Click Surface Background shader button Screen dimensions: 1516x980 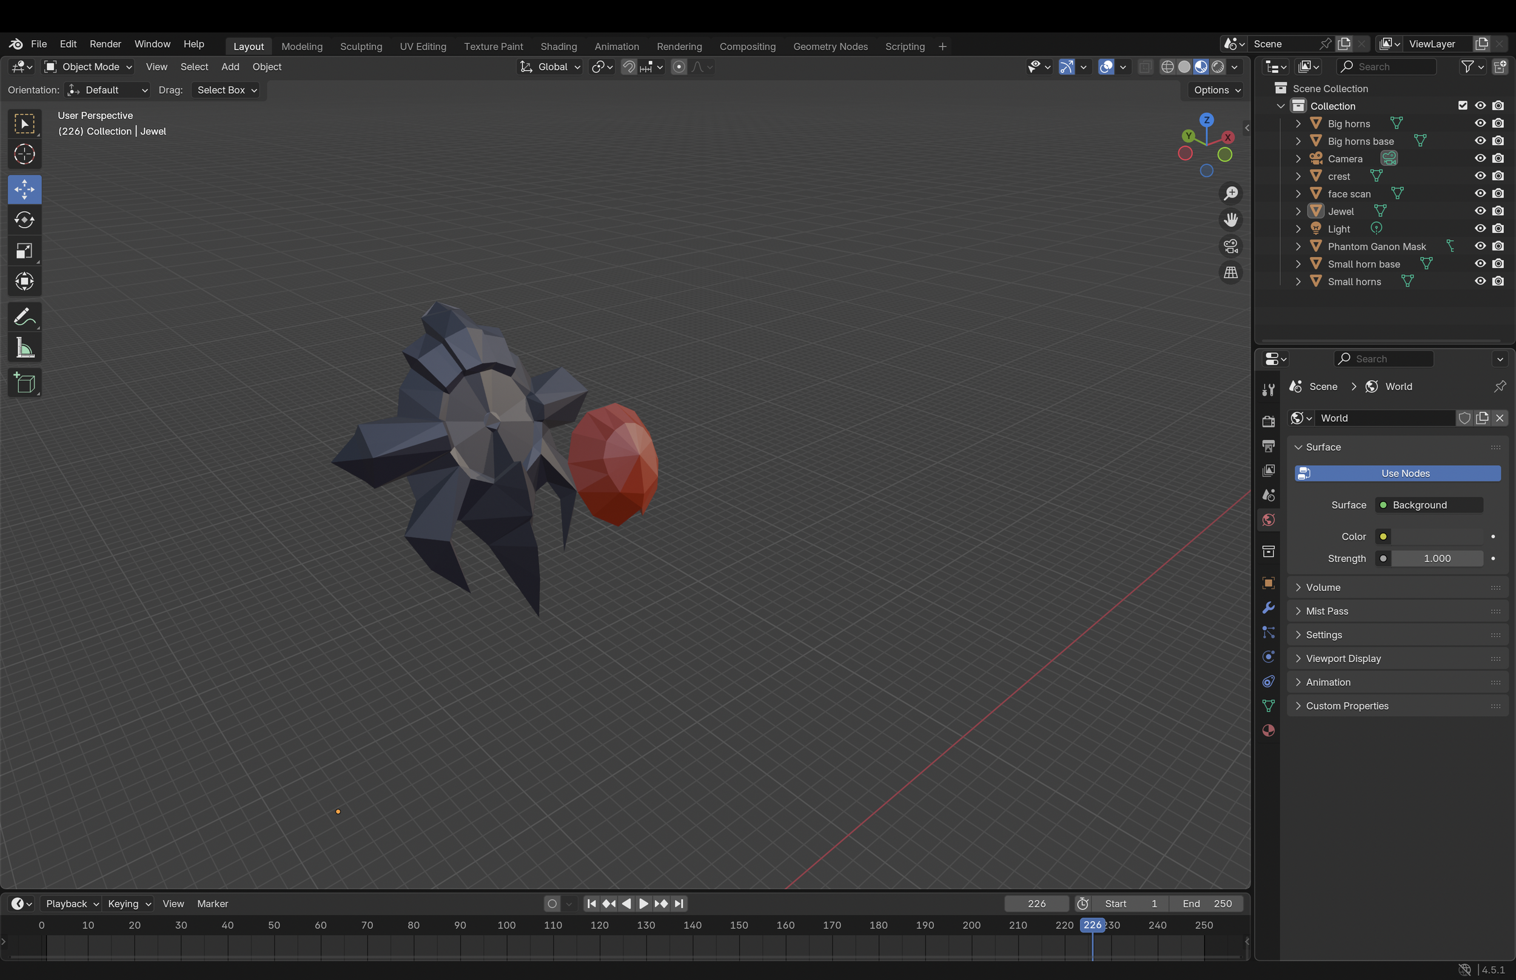[1429, 505]
